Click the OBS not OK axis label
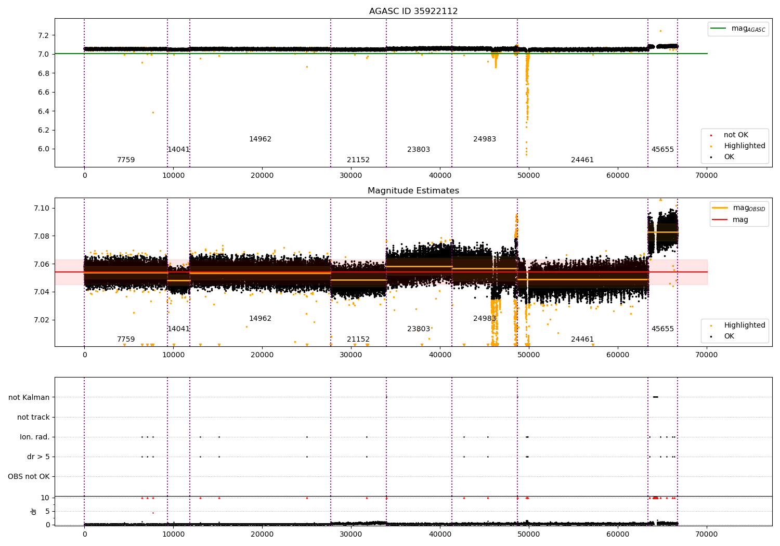The width and height of the screenshot is (780, 546). 29,477
